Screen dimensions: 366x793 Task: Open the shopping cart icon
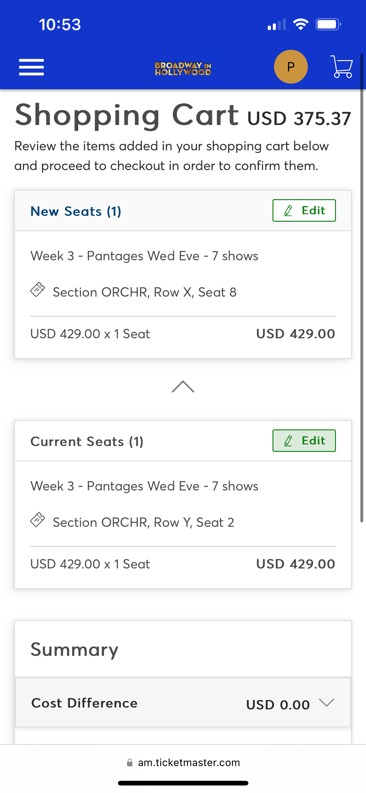click(x=342, y=66)
